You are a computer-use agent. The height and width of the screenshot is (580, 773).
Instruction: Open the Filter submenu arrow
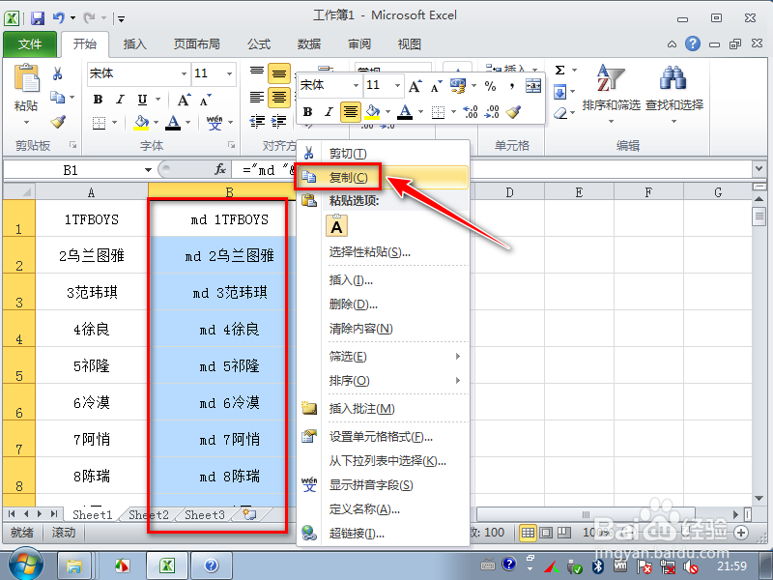pyautogui.click(x=458, y=356)
